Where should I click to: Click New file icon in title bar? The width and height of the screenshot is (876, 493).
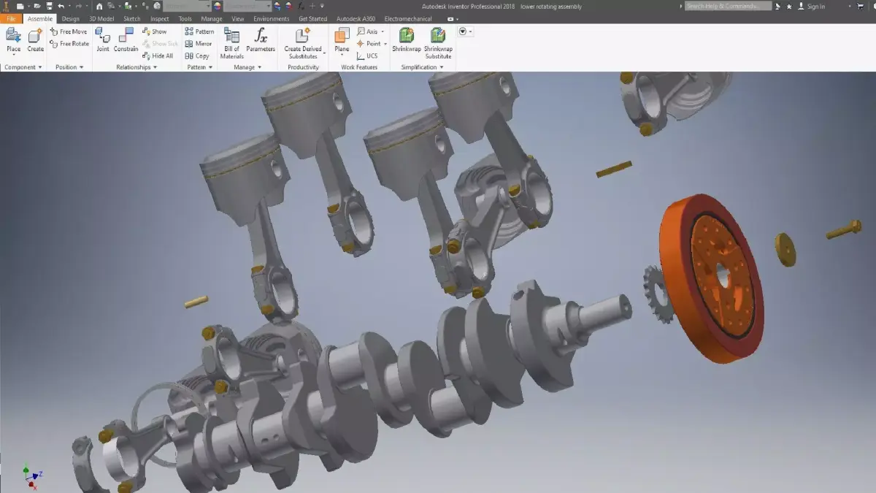click(20, 6)
